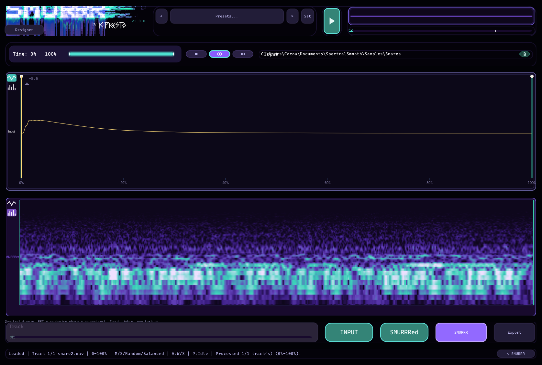This screenshot has height=365, width=542.
Task: Click the Export button
Action: [514, 332]
